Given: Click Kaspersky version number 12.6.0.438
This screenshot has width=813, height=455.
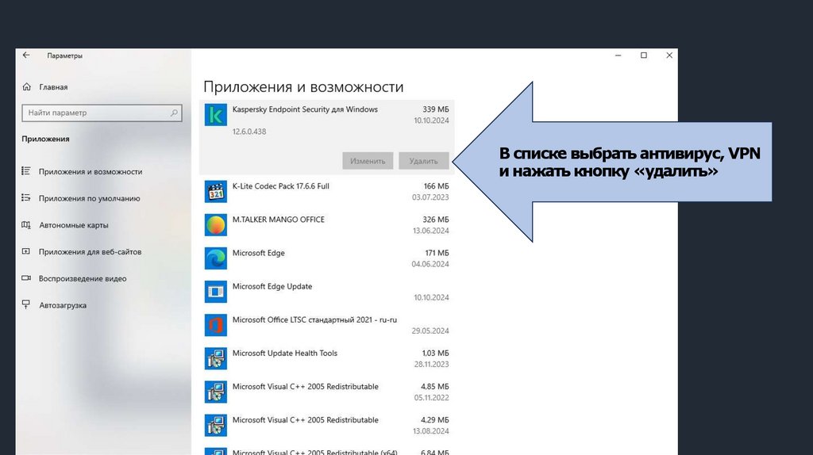Looking at the screenshot, I should (x=249, y=132).
